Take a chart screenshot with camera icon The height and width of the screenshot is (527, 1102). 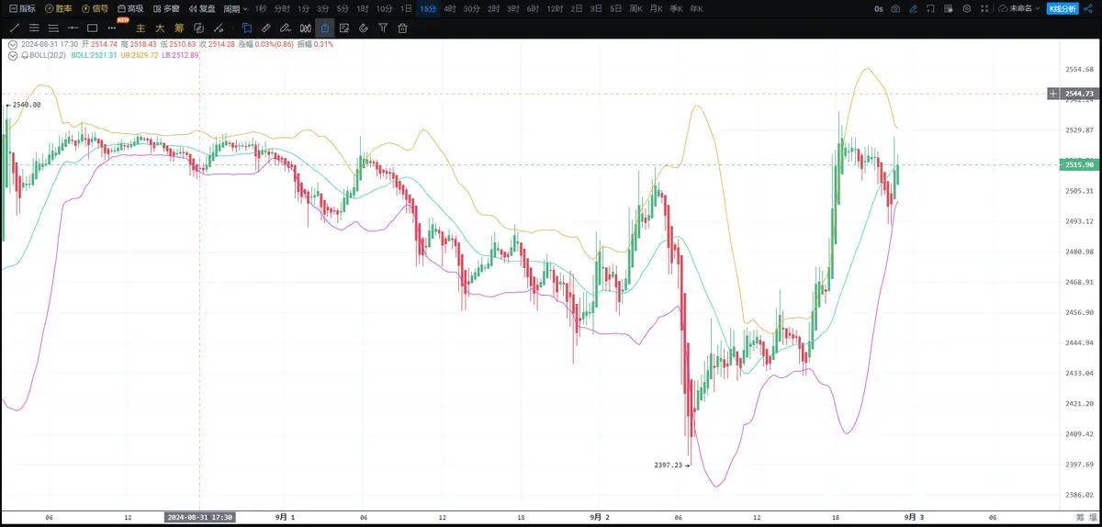895,8
